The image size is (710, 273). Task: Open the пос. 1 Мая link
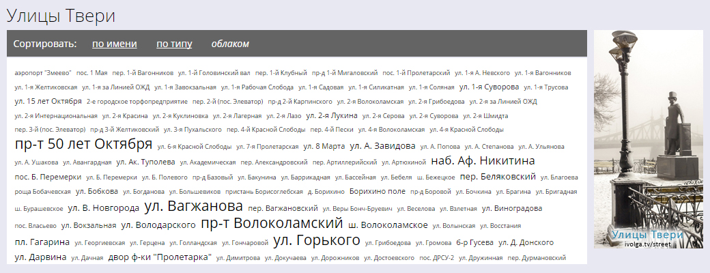(x=92, y=73)
